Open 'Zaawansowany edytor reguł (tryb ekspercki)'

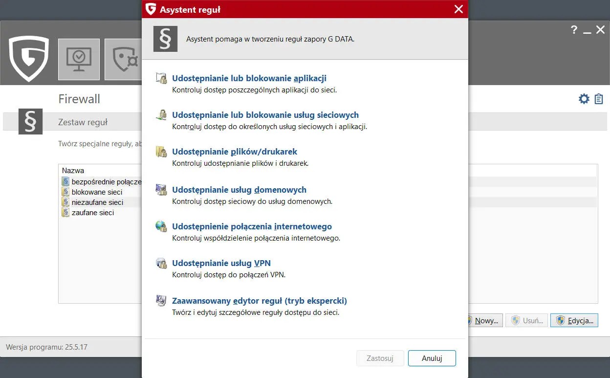point(259,301)
